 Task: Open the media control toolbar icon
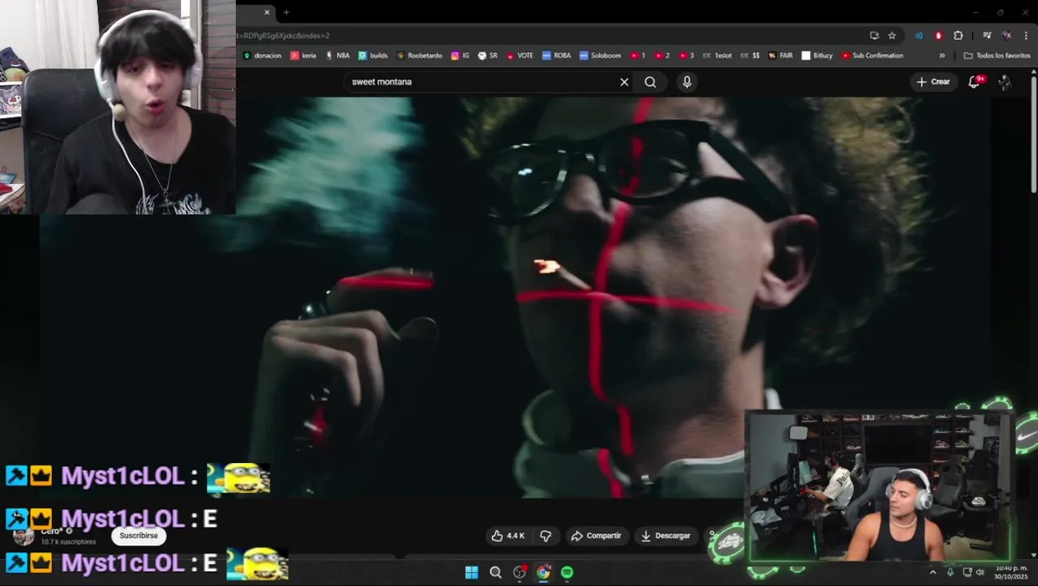pos(987,36)
